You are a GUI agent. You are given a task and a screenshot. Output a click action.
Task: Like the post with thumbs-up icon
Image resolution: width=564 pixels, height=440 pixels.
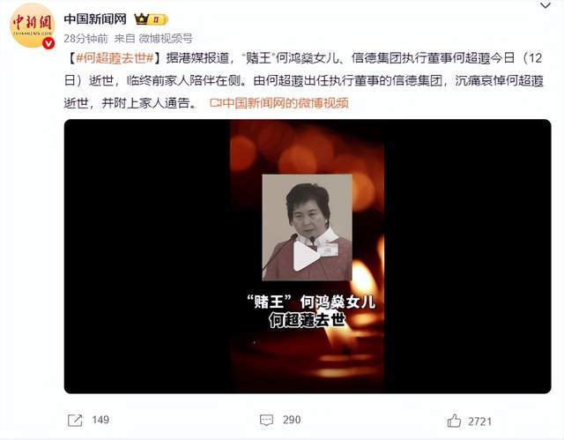[x=454, y=421]
